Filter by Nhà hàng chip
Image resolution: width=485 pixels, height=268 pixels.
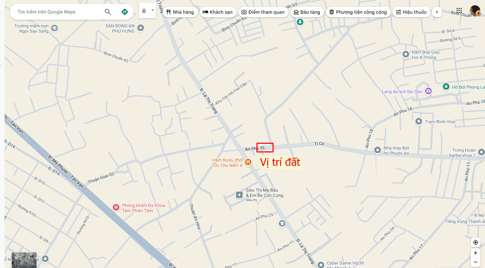coord(180,12)
